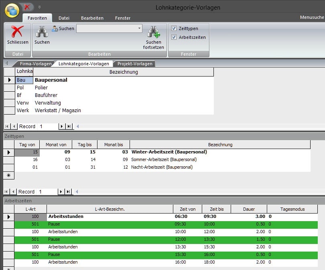Open the Favoriten ribbon tab
The height and width of the screenshot is (270, 325).
(x=37, y=18)
